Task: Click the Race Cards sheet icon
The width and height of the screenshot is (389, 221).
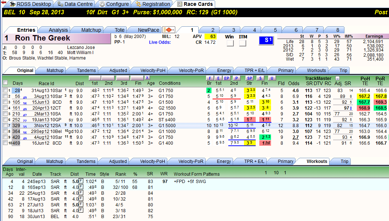Action: tap(180, 4)
